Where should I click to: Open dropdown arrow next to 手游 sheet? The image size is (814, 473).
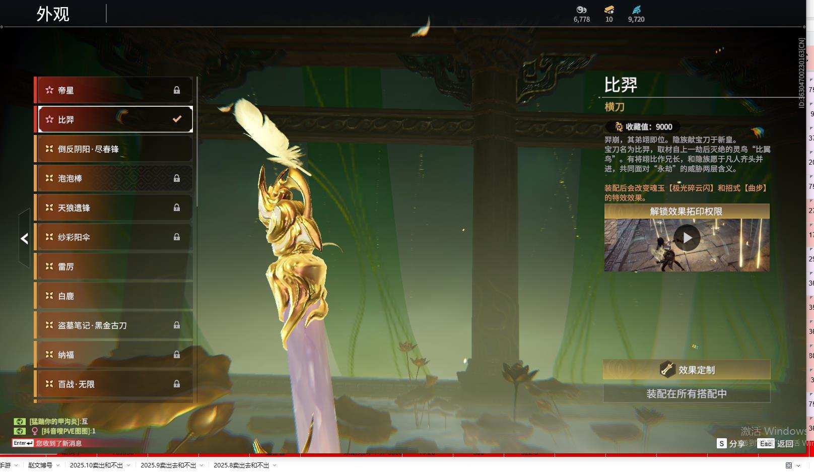tap(16, 465)
